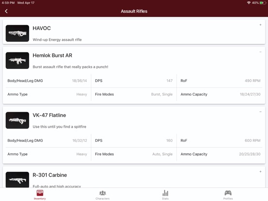The image size is (268, 201).
Task: Collapse the VK-47 Flatline card
Action: pos(260,112)
